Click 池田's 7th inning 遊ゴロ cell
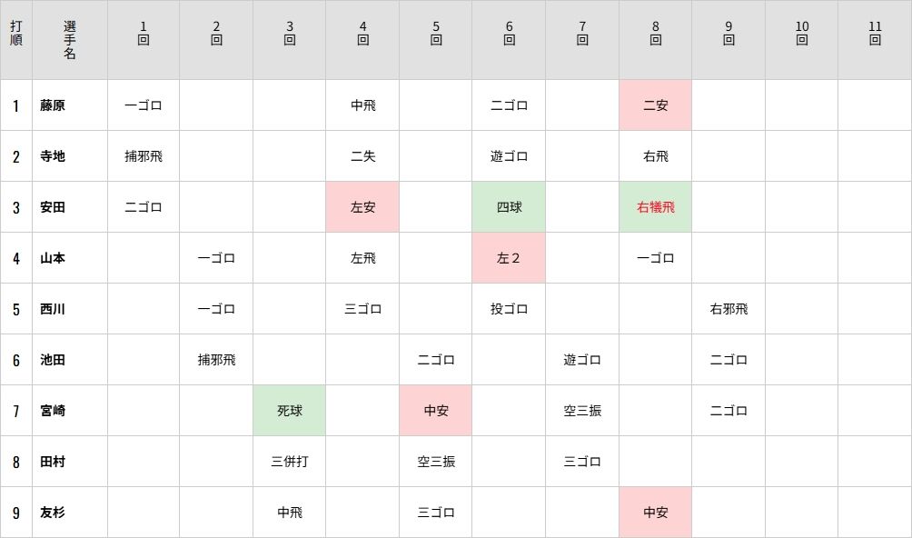Screen dimensions: 912x538 (582, 360)
